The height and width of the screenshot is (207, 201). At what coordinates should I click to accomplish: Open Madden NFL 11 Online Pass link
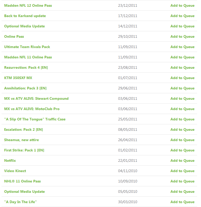click(x=28, y=57)
